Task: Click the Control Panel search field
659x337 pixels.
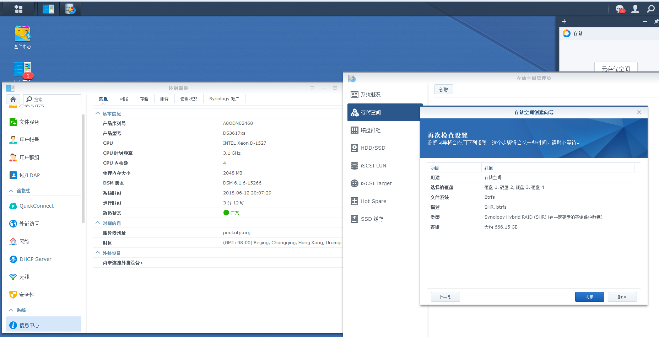Action: pos(52,99)
